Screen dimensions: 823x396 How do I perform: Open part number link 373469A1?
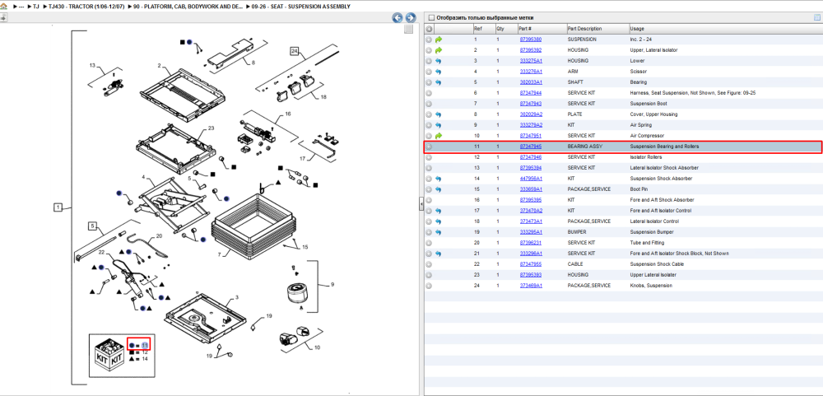coord(531,285)
